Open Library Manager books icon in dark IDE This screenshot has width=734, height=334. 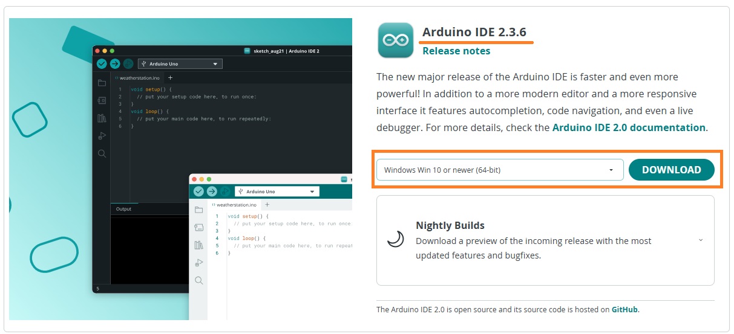(102, 118)
